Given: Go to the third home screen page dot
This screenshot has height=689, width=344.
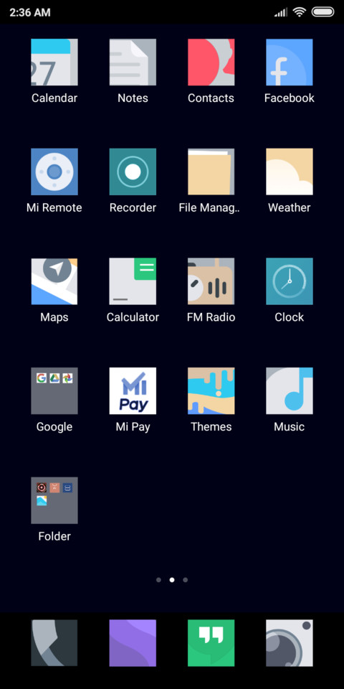Looking at the screenshot, I should [x=185, y=580].
